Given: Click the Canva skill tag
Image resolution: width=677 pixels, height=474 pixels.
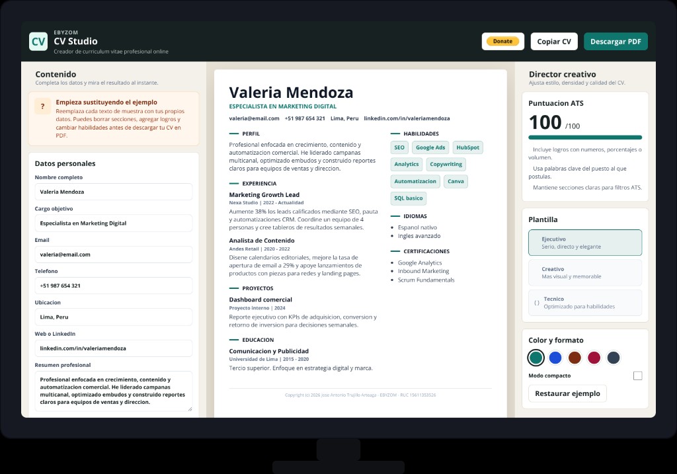Looking at the screenshot, I should [456, 181].
